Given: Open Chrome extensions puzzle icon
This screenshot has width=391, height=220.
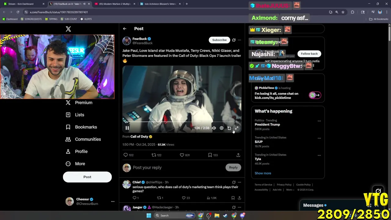Looking at the screenshot, I should (353, 12).
